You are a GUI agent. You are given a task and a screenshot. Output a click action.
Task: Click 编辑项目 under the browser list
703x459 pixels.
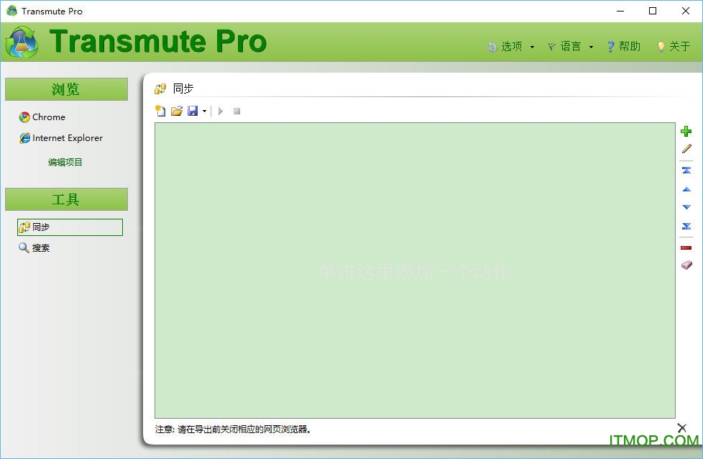(x=67, y=162)
